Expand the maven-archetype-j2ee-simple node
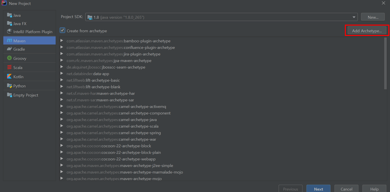 pos(62,165)
